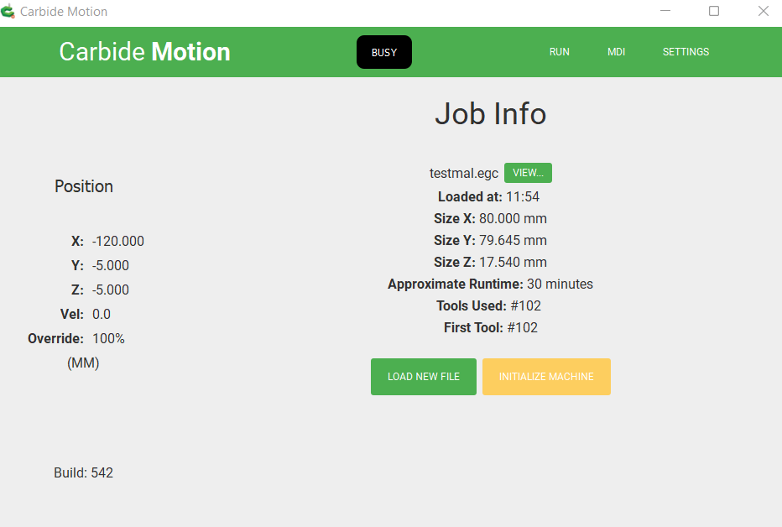Click the First Tool #102 line
This screenshot has height=527, width=782.
click(491, 327)
